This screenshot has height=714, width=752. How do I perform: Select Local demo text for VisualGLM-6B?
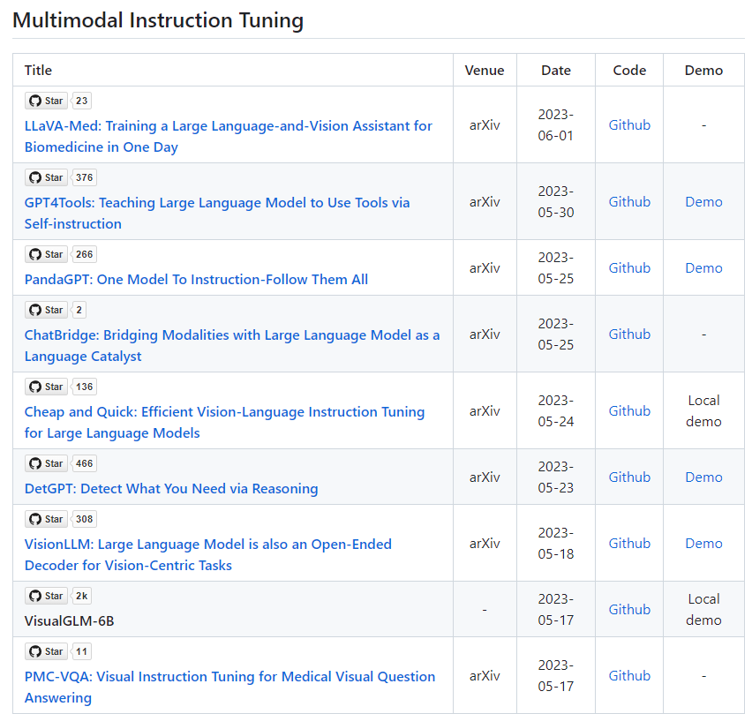tap(703, 610)
